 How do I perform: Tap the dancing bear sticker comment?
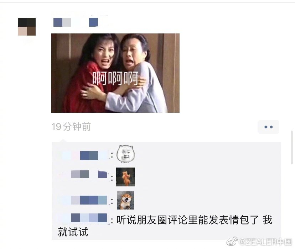125,177
